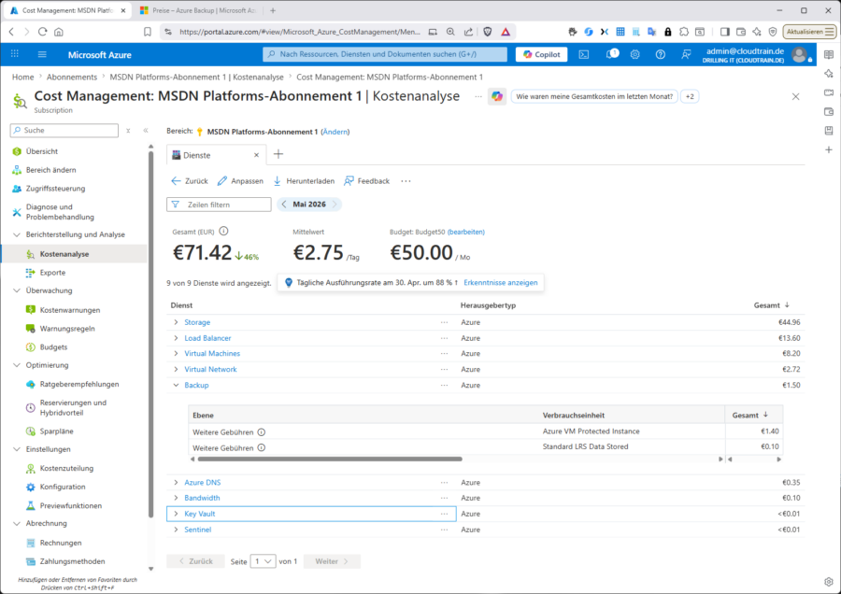The height and width of the screenshot is (594, 841).
Task: Open the Key Vault service link
Action: (200, 514)
